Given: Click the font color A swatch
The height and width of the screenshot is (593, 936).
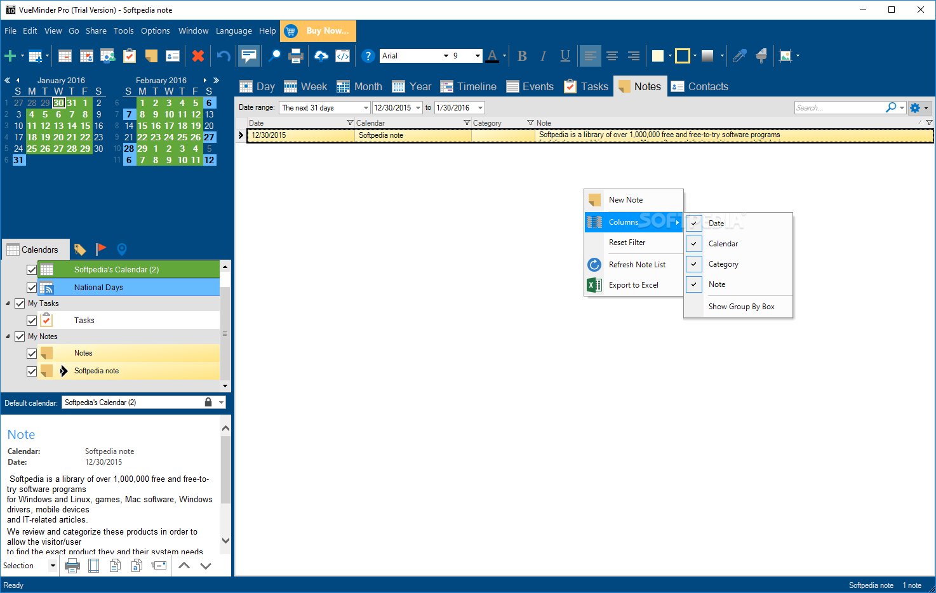Looking at the screenshot, I should pos(492,56).
